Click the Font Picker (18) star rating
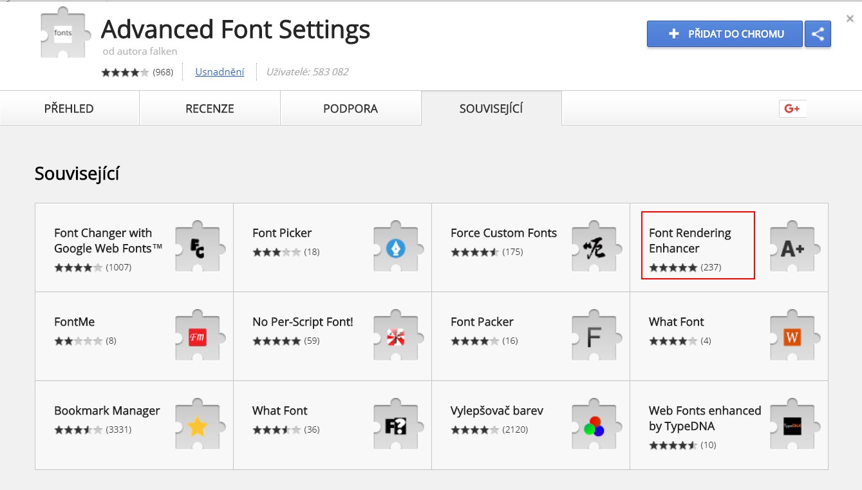Viewport: 862px width, 490px height. [277, 252]
